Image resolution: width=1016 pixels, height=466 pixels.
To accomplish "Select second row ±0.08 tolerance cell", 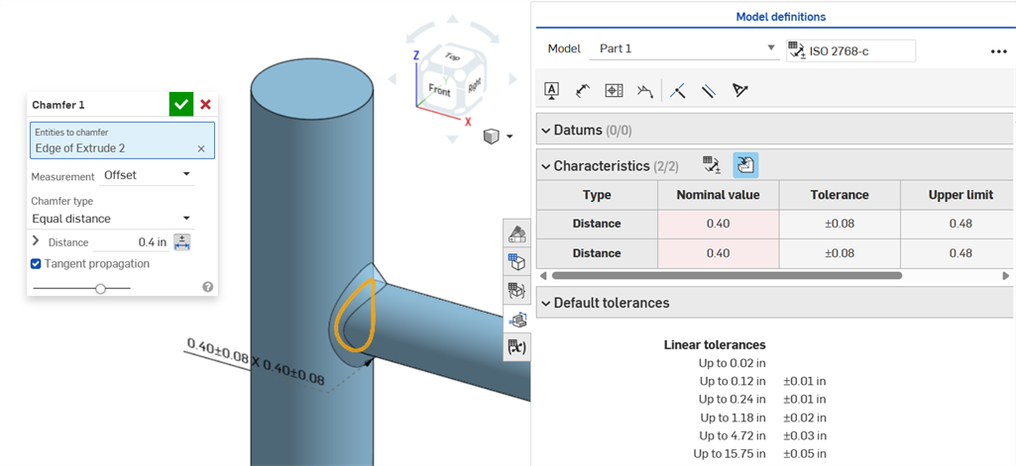I will click(x=840, y=253).
